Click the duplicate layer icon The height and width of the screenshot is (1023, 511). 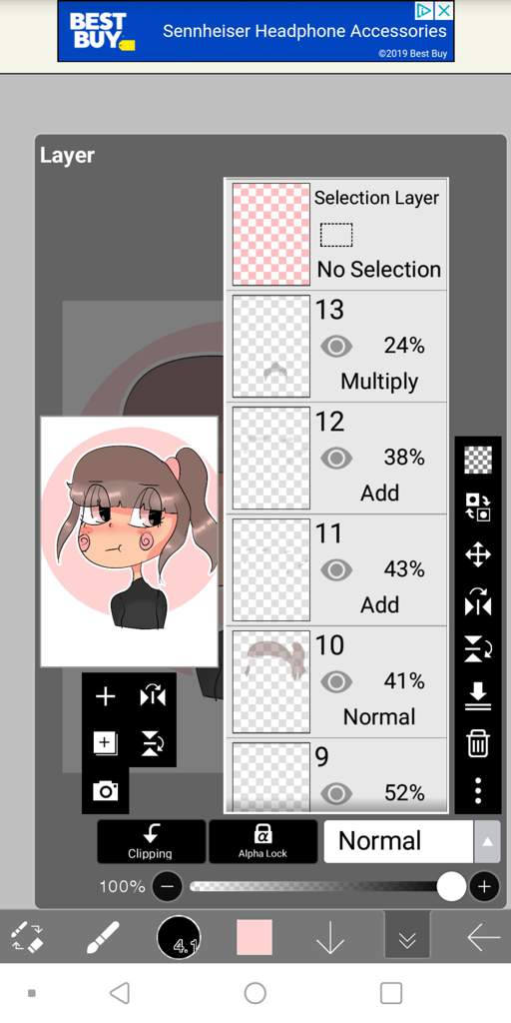[x=105, y=743]
